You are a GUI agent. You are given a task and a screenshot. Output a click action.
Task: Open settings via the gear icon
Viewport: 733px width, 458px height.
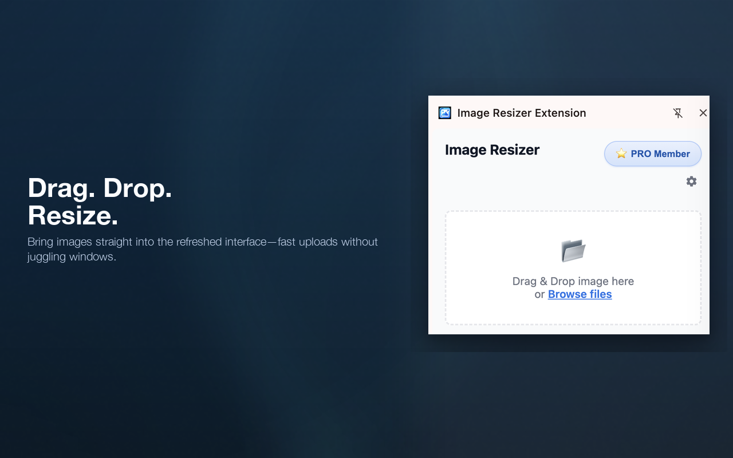[x=691, y=181]
